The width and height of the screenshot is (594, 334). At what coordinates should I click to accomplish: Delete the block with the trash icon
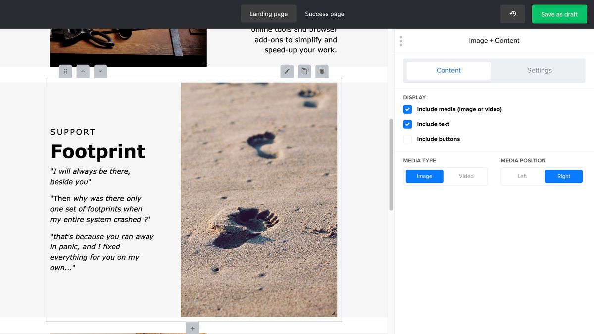click(321, 71)
